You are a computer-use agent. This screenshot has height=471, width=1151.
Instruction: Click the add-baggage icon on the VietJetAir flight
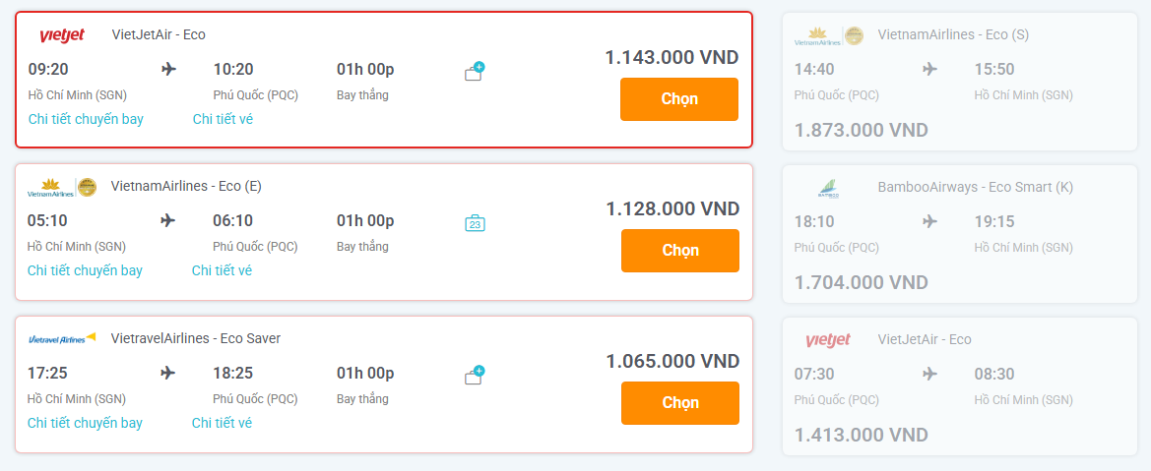475,71
